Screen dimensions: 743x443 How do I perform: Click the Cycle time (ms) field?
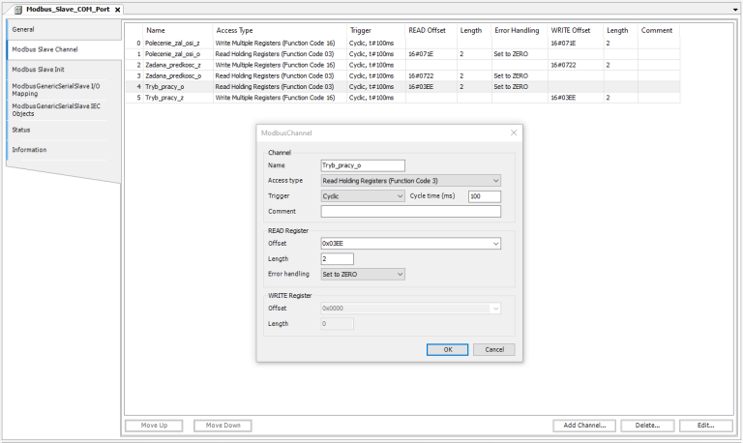pyautogui.click(x=484, y=196)
